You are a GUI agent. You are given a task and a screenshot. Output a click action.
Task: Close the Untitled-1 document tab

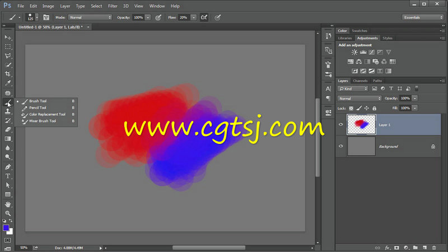pyautogui.click(x=88, y=27)
